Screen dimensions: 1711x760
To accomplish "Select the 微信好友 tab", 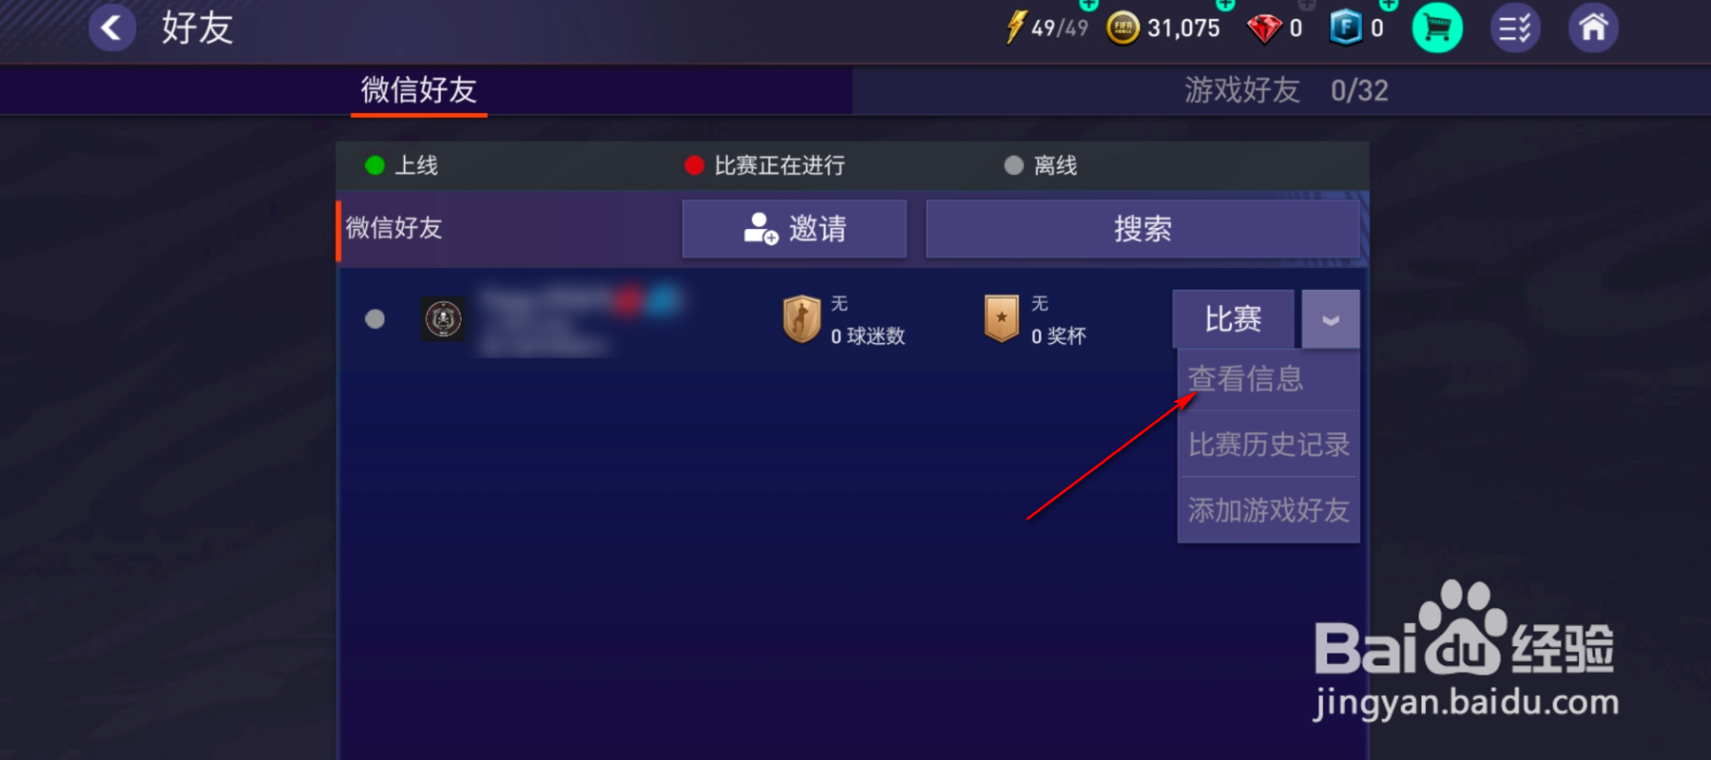I will 419,90.
